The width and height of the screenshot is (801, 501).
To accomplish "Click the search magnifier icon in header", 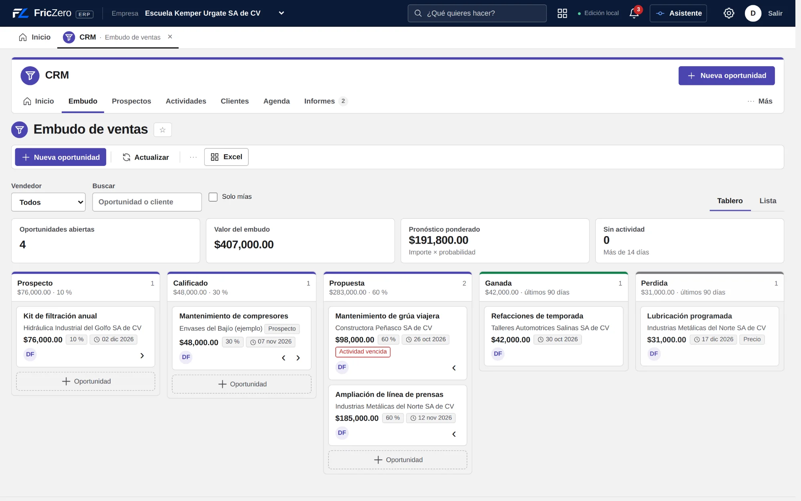I will point(418,13).
